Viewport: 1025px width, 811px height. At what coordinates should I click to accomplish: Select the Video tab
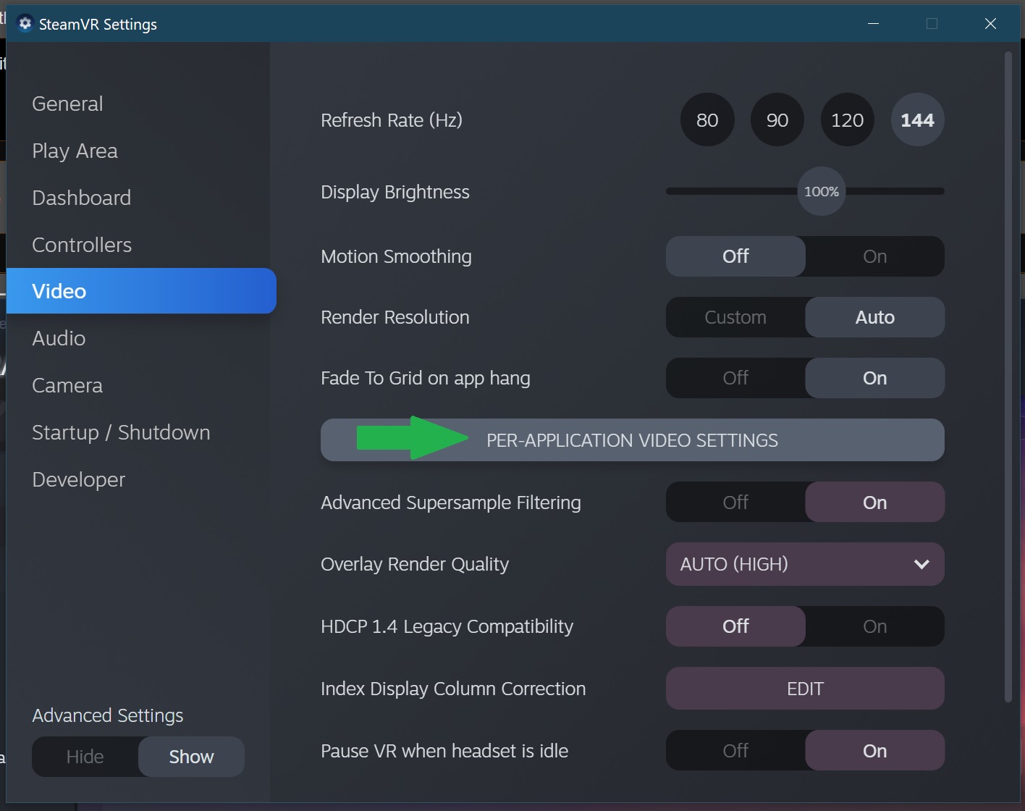coord(141,291)
